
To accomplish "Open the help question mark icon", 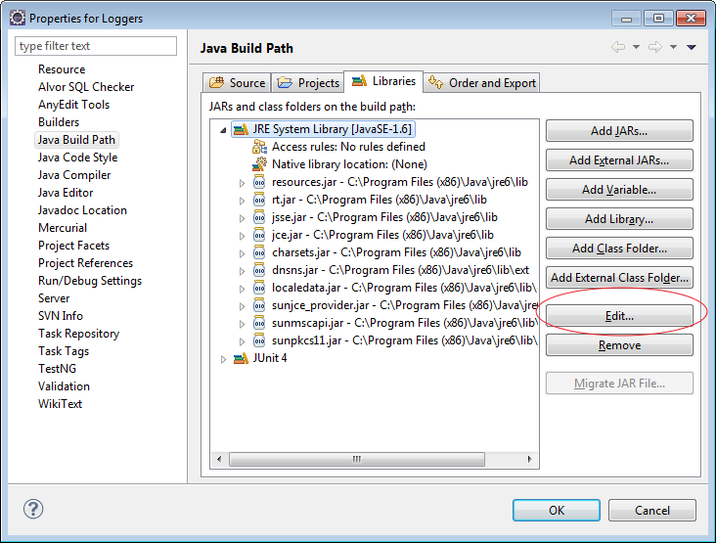I will [33, 509].
